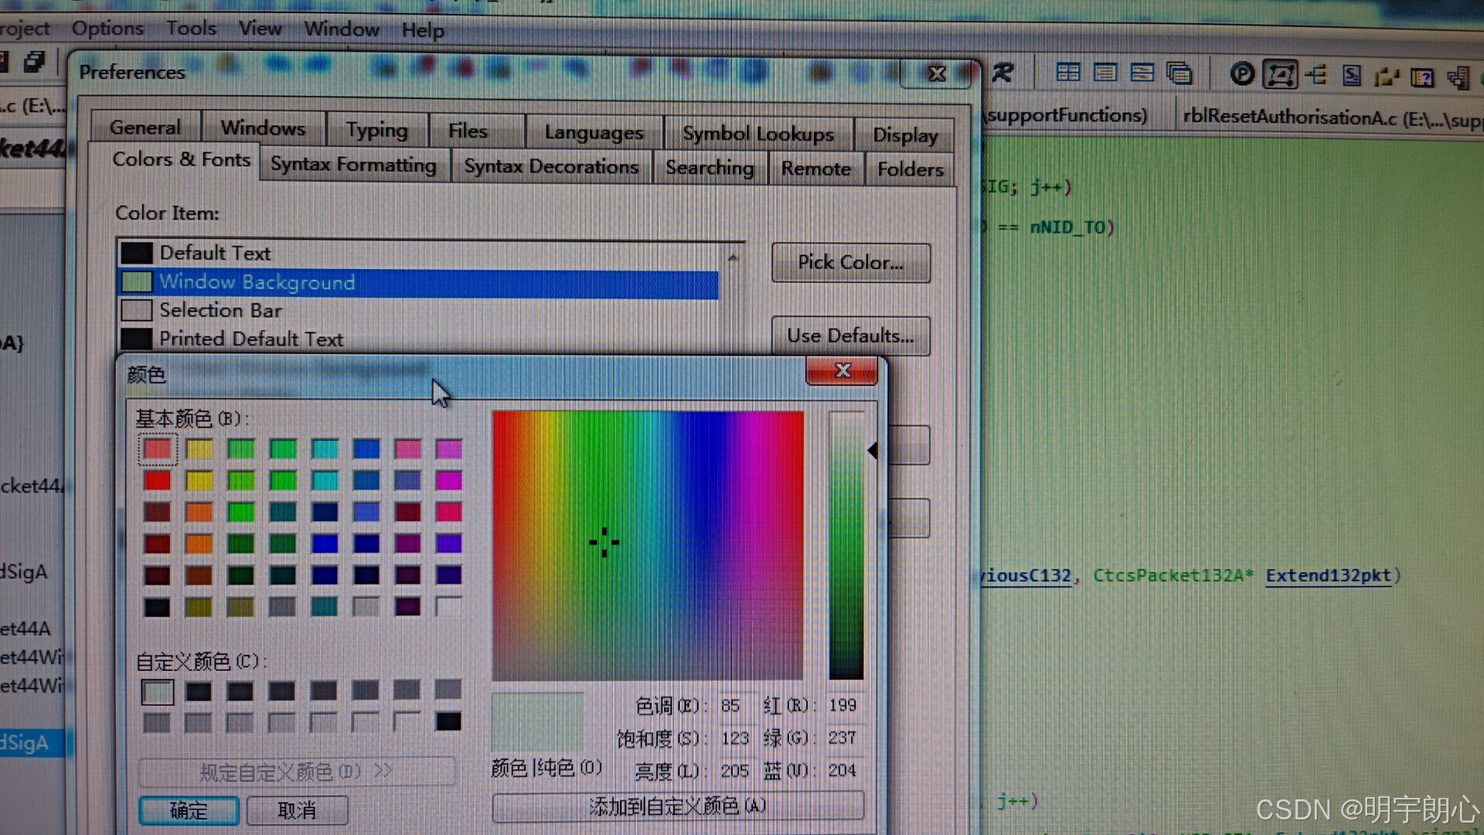Open the Options menu
The image size is (1484, 835).
click(x=107, y=29)
